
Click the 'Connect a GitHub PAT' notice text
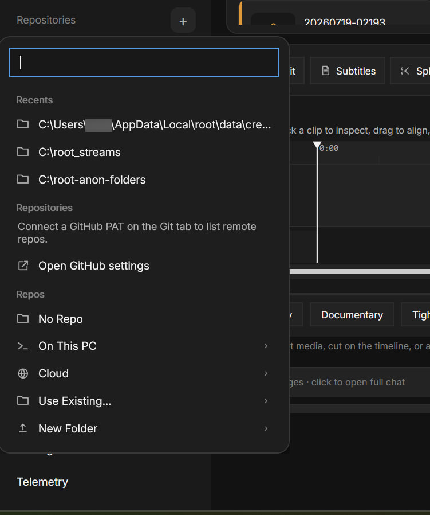click(x=137, y=232)
